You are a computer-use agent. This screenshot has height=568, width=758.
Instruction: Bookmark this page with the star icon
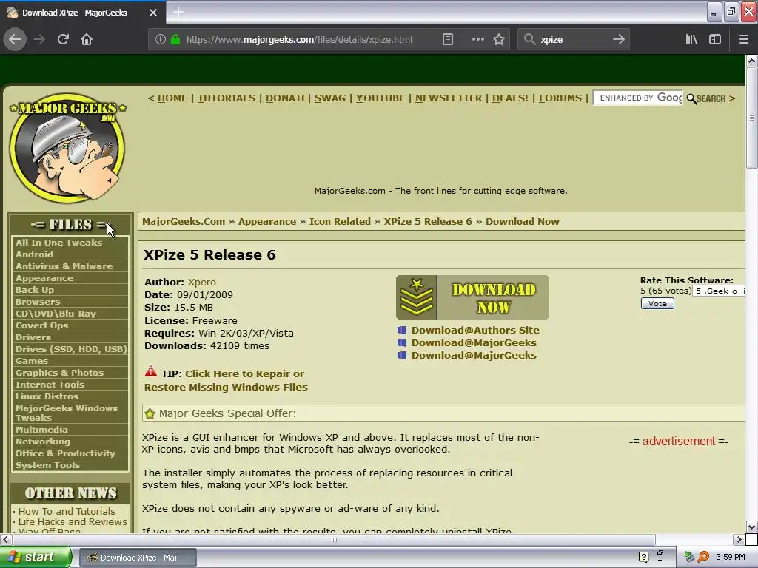pos(499,39)
